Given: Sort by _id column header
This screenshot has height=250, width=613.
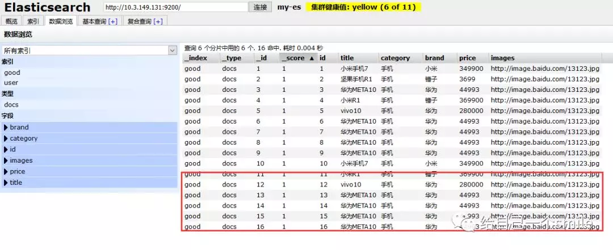Looking at the screenshot, I should (266, 58).
